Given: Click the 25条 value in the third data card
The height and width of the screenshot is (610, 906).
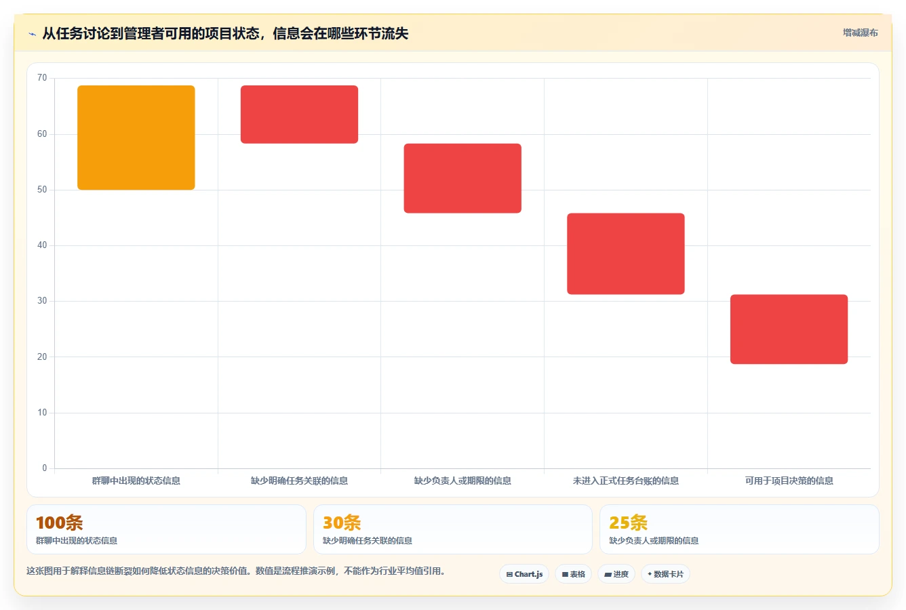Looking at the screenshot, I should point(628,523).
